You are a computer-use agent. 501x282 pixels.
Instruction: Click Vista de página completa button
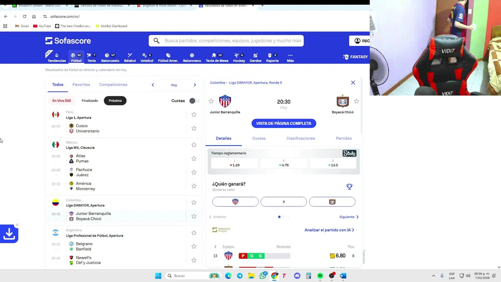284,123
